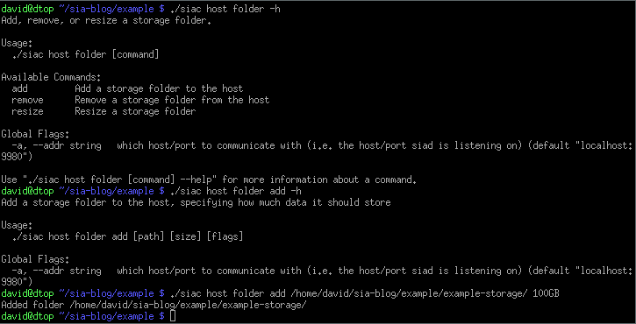
Task: Click the first '-a, --addr string' flag
Action: tap(57, 145)
